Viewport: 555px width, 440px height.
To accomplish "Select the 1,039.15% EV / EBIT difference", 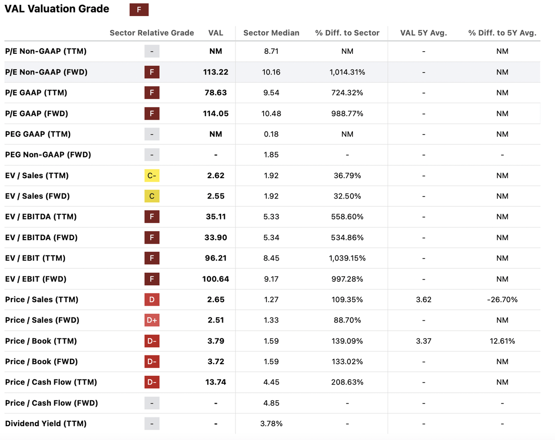I will pos(347,258).
